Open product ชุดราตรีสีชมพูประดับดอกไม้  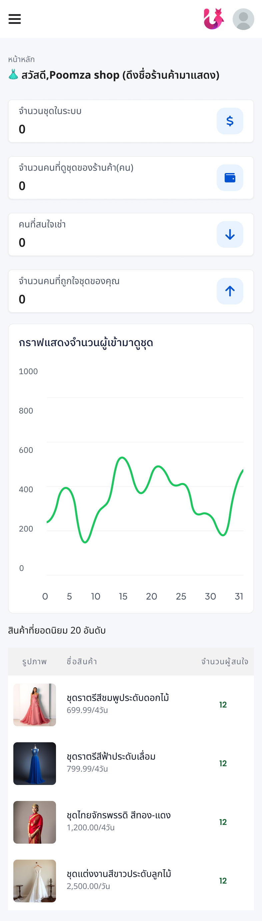pos(118,698)
